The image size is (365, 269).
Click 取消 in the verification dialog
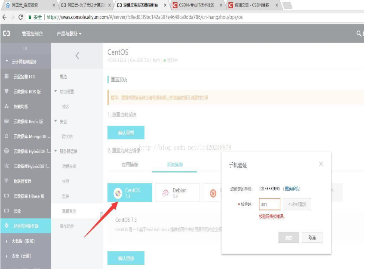[312, 238]
